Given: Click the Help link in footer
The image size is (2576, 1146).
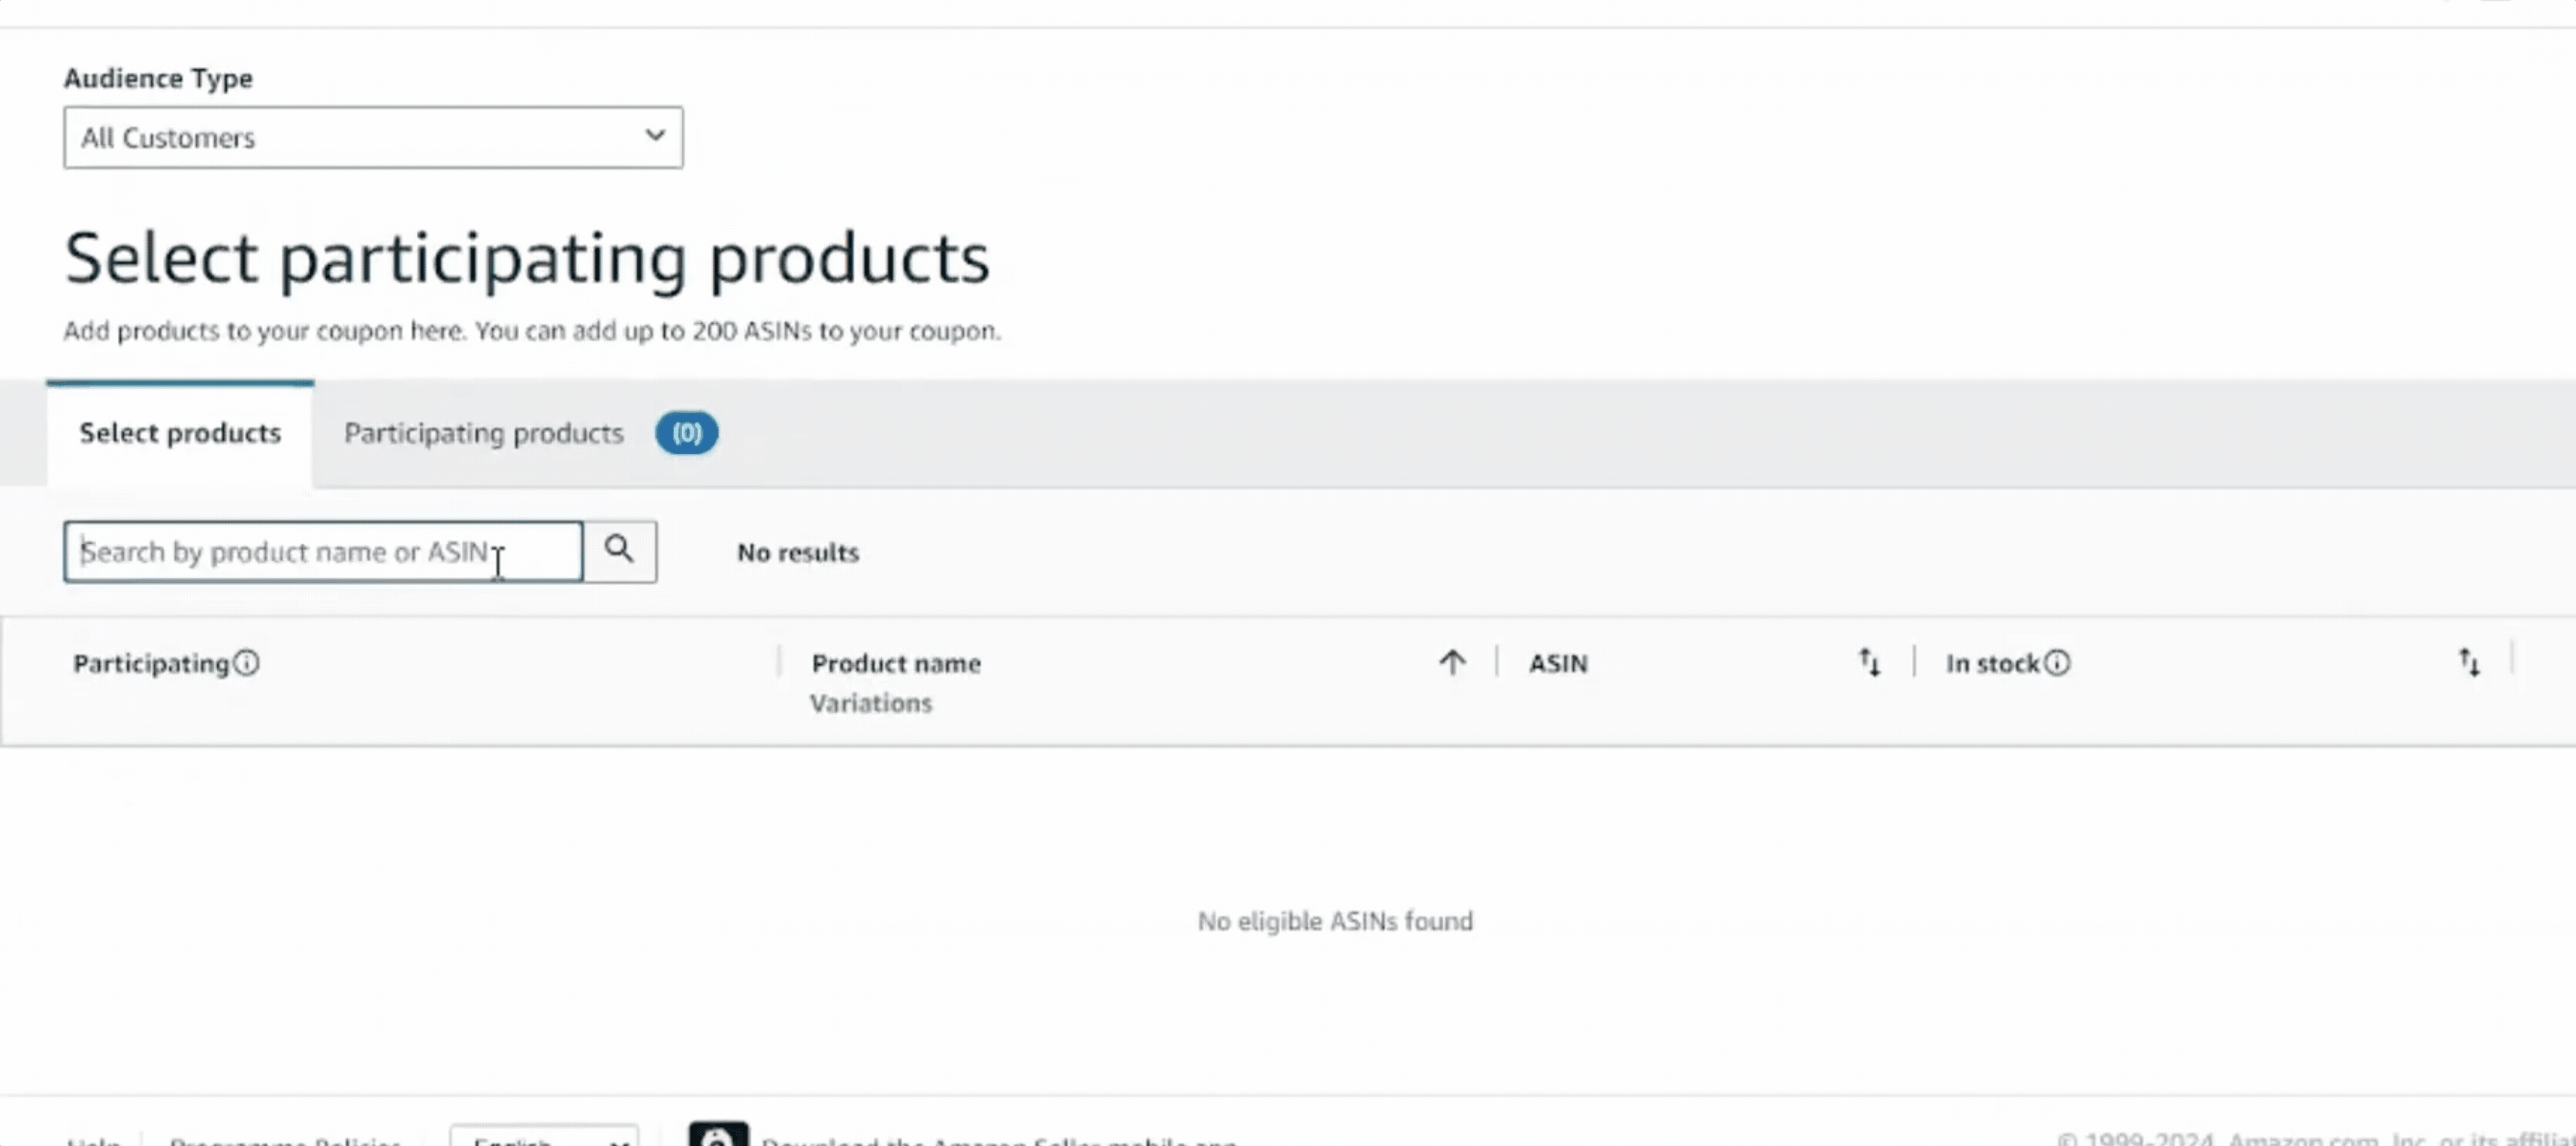Looking at the screenshot, I should (93, 1141).
